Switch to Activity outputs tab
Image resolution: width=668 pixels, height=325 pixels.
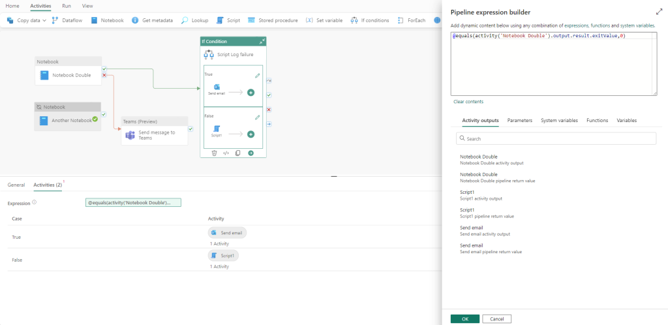tap(480, 121)
